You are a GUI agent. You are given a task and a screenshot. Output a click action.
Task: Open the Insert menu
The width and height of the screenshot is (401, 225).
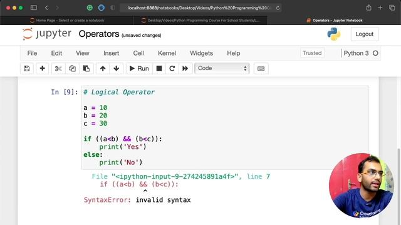pos(112,53)
